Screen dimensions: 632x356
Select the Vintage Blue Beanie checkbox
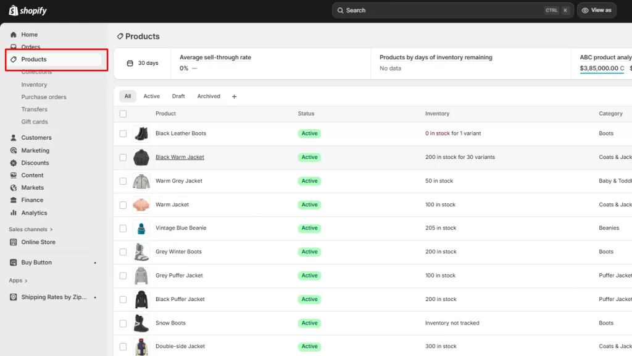[x=123, y=228]
